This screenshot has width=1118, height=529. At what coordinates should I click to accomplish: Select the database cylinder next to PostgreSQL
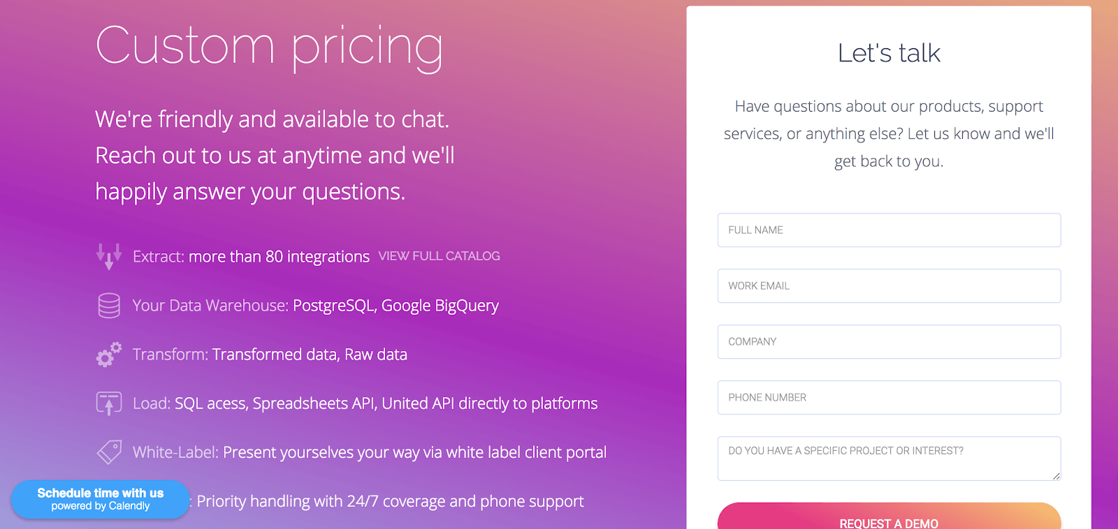[x=108, y=305]
